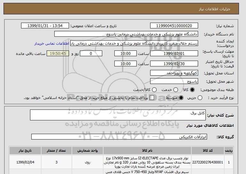
Task: Click the request creator field رستم جلال منفرد
Action: tap(134, 43)
